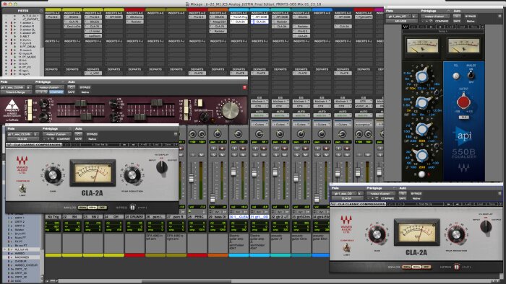506x284 pixels.
Task: Toggle Bypass in the API 550B plugin window
Action: pos(470,16)
